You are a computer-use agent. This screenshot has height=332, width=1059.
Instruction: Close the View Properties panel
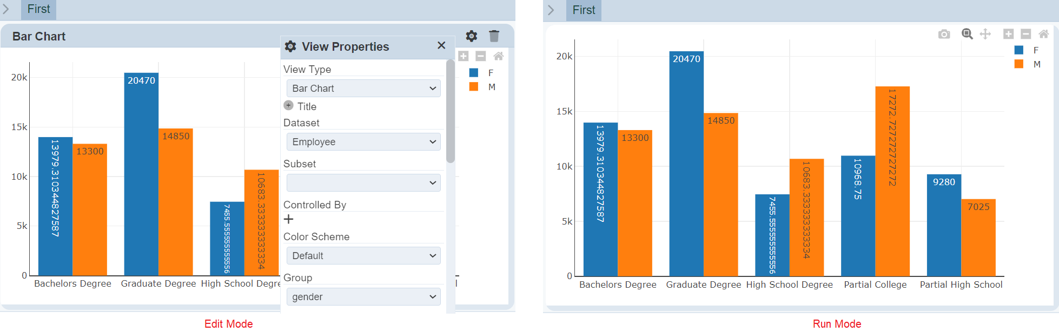pyautogui.click(x=441, y=45)
